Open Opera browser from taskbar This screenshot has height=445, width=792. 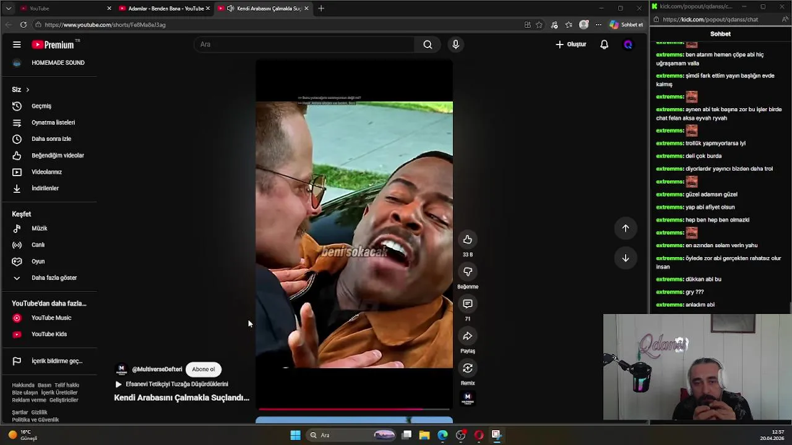(478, 435)
